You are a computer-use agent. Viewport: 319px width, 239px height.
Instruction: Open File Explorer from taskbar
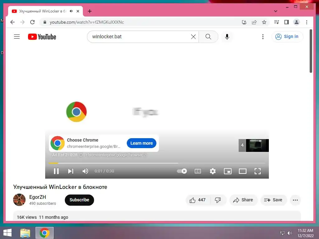coord(25,233)
